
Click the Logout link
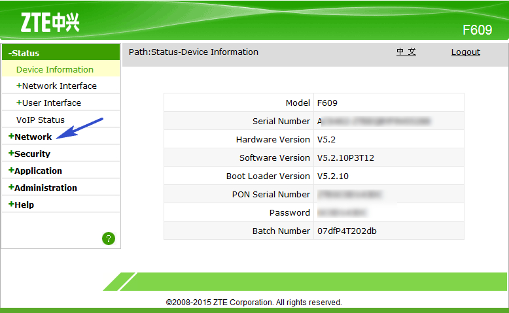[466, 52]
